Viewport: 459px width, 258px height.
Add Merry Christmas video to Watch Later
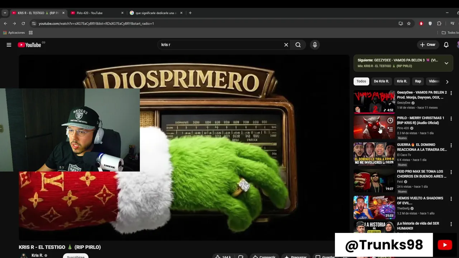(x=390, y=121)
